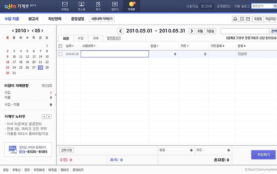The image size is (277, 174).
Task: Open the 공개캘린더 link
Action: tap(224, 6)
